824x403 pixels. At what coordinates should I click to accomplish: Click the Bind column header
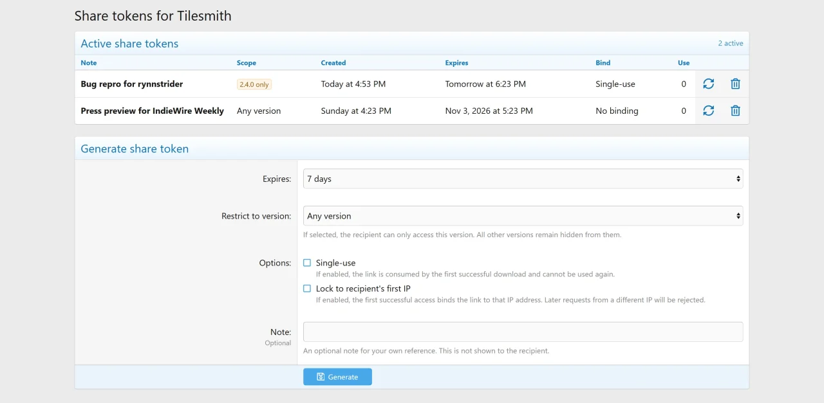click(603, 63)
